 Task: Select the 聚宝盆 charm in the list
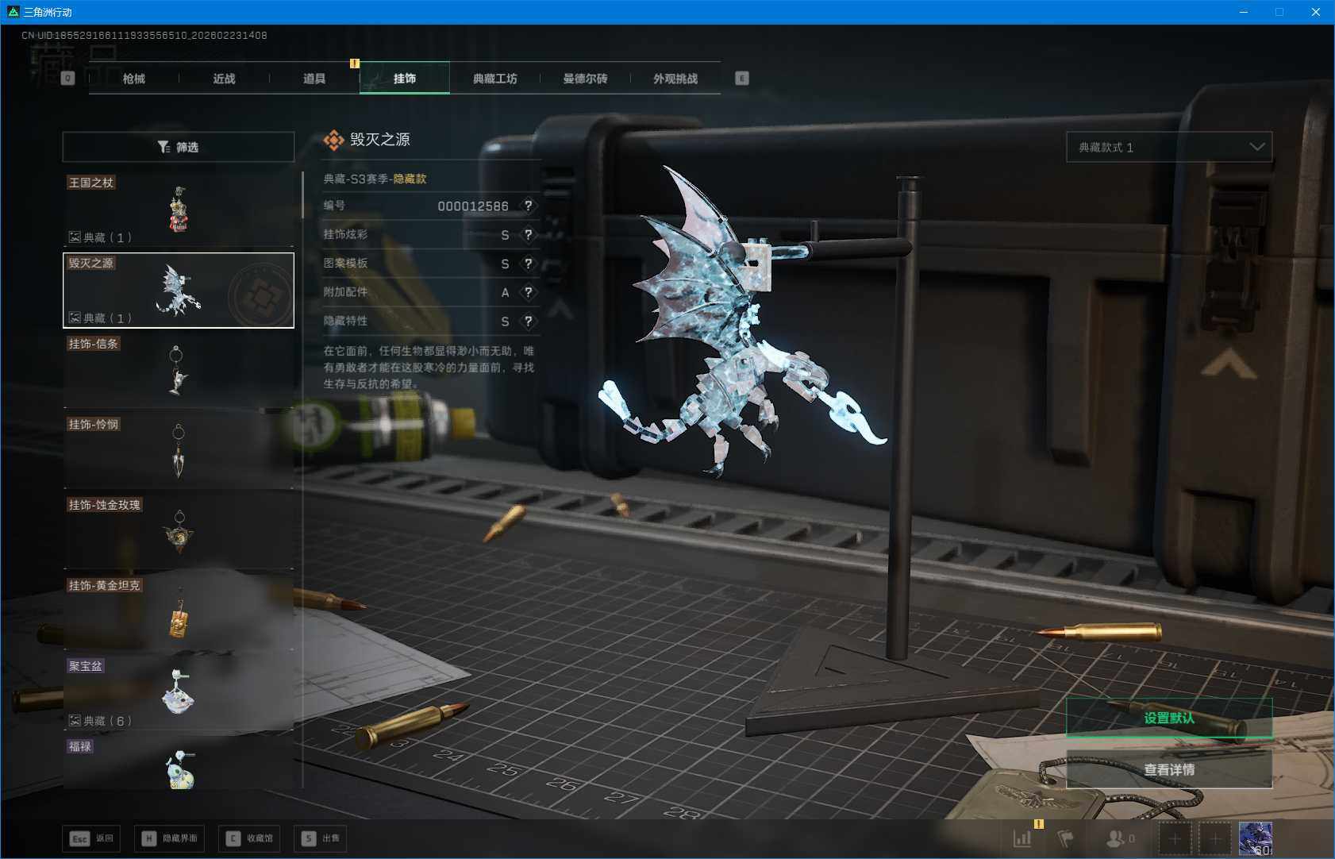[179, 692]
